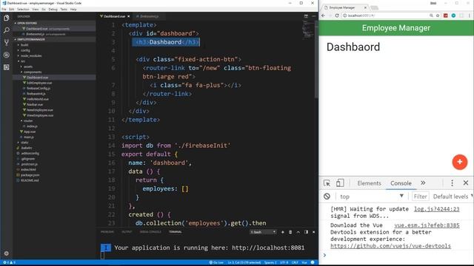Open the Selection menu in VS Code
Image resolution: width=474 pixels, height=266 pixels.
pos(23,10)
